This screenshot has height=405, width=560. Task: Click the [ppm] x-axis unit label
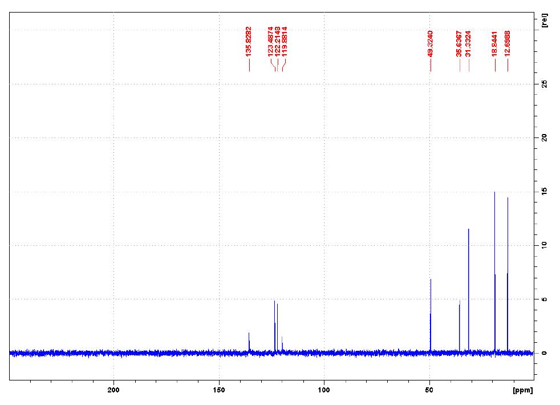point(522,391)
